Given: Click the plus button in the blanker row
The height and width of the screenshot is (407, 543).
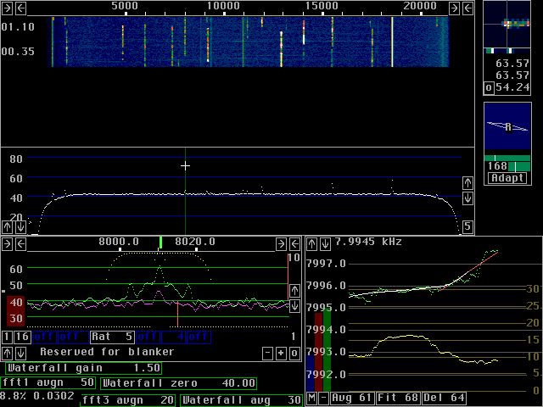Looking at the screenshot, I should click(281, 354).
